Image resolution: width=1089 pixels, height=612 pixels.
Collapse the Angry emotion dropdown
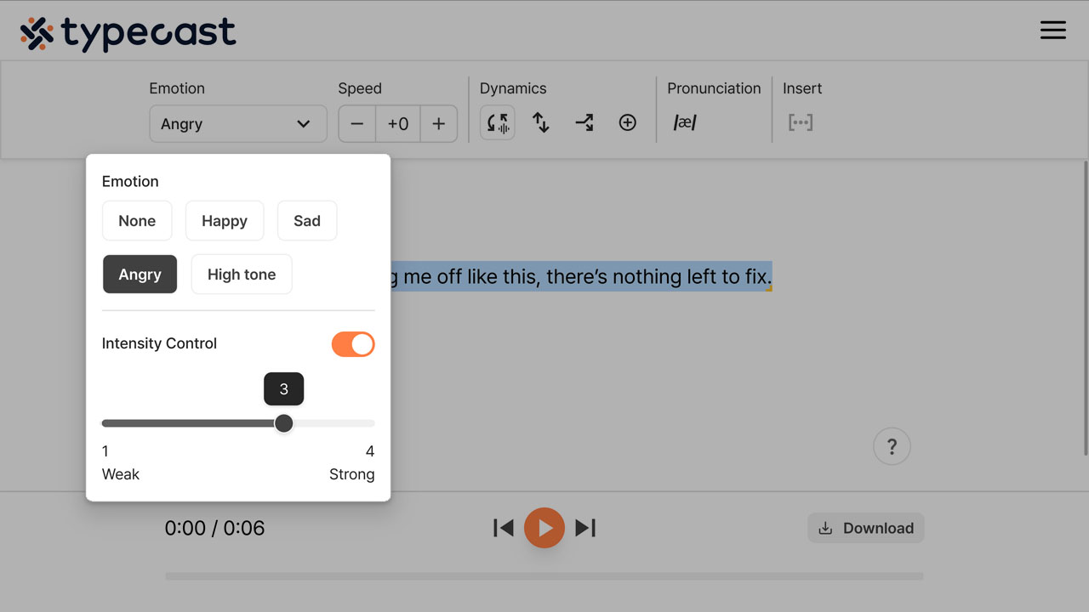pos(237,124)
